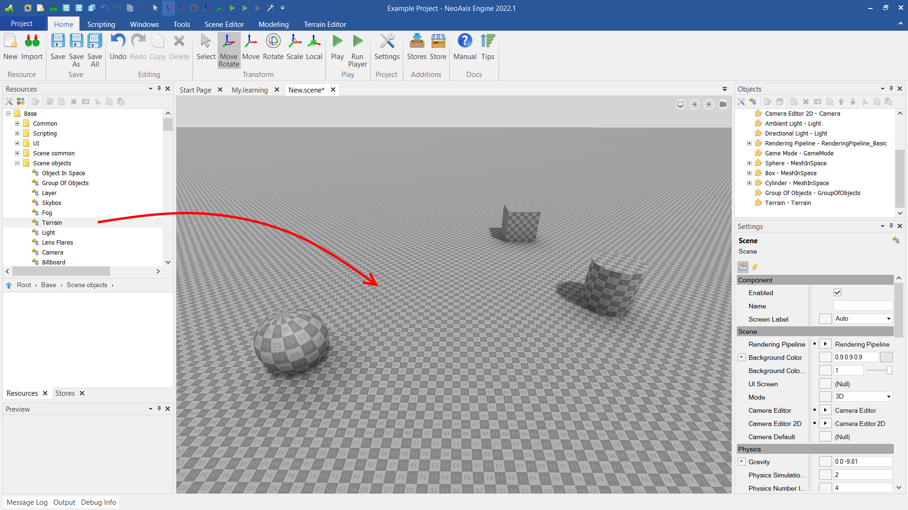Click the Undo icon

(118, 47)
